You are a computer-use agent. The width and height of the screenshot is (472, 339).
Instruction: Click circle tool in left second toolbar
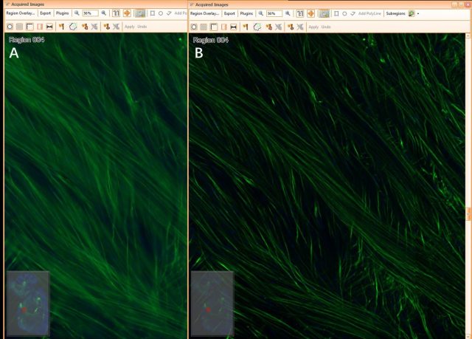tap(10, 27)
